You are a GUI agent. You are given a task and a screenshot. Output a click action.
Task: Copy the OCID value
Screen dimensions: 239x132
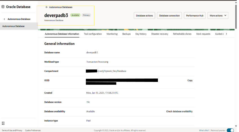(x=190, y=80)
